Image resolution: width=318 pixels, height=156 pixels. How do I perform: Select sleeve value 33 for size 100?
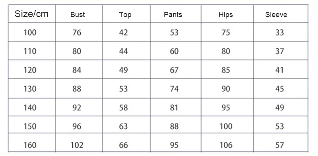pyautogui.click(x=279, y=32)
